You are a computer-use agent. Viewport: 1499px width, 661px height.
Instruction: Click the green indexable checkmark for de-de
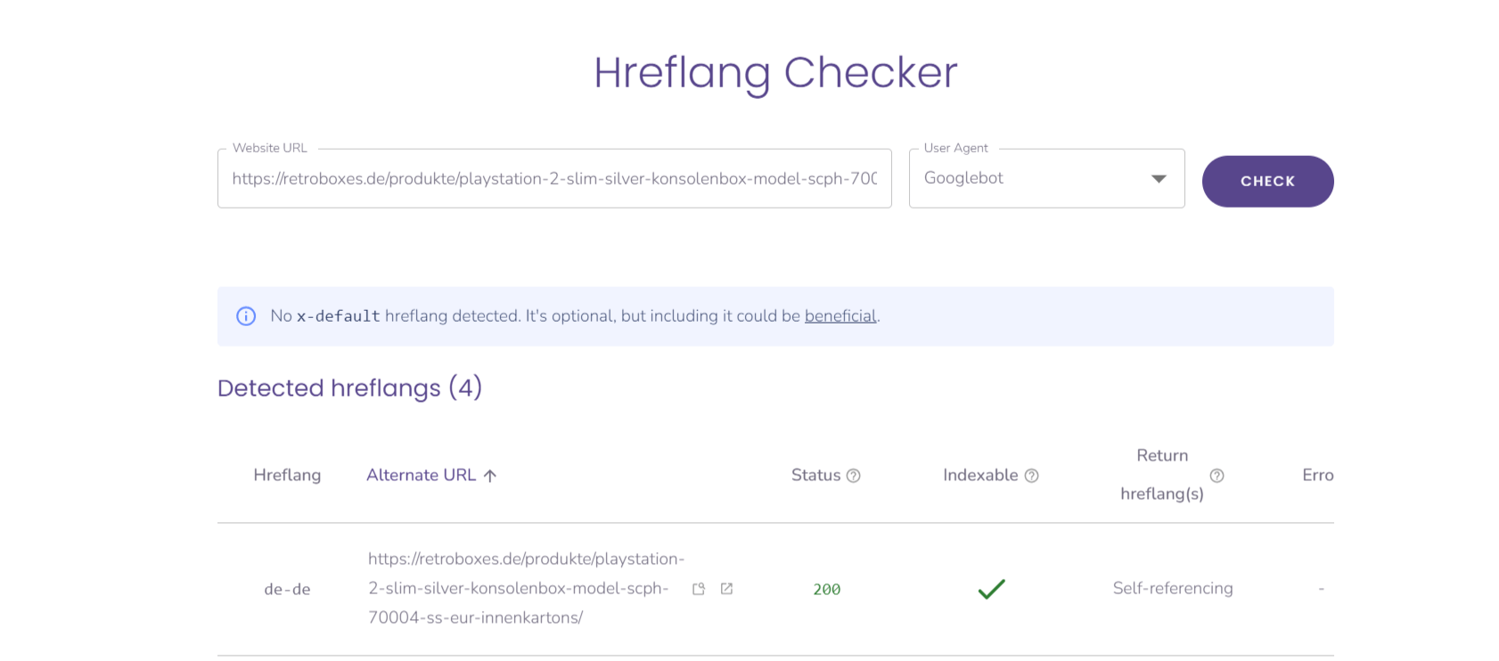[x=991, y=589]
